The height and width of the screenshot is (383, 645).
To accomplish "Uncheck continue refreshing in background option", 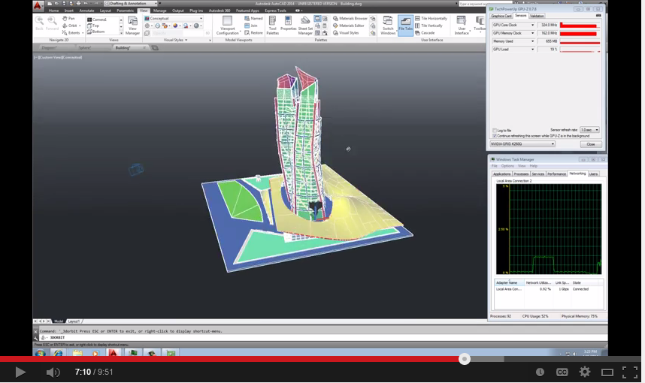I will [495, 135].
